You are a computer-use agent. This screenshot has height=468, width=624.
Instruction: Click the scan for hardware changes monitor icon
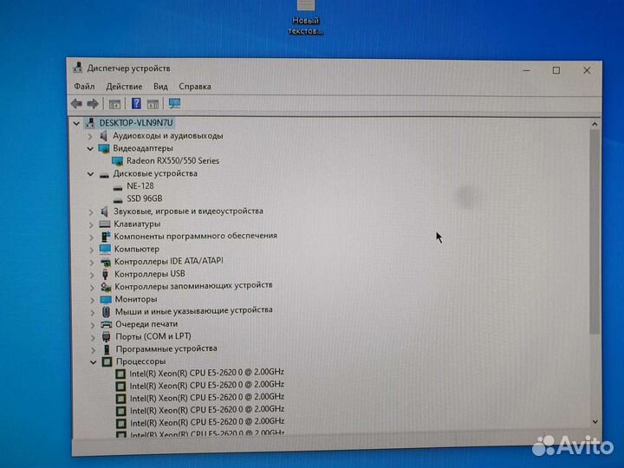pyautogui.click(x=174, y=103)
